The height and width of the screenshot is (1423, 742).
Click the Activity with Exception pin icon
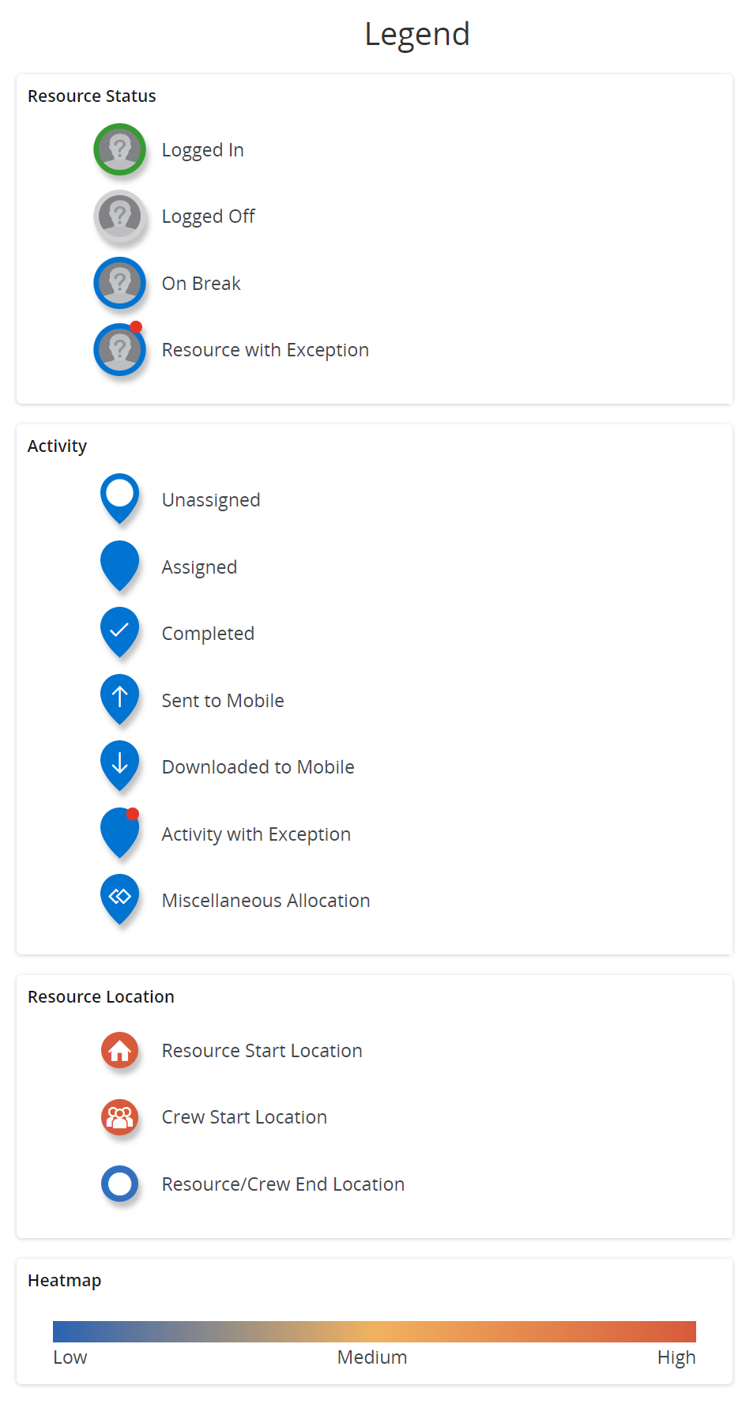coord(119,831)
